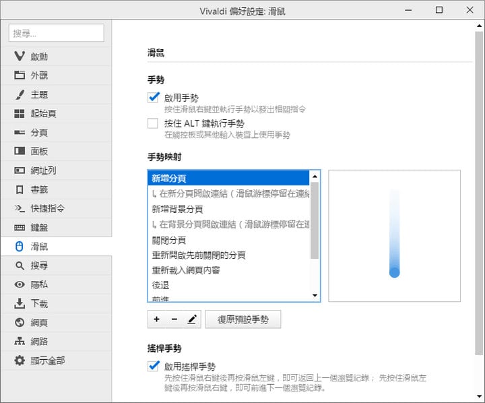This screenshot has width=485, height=403.
Task: Switch to the 分頁 settings section
Action: [x=56, y=133]
